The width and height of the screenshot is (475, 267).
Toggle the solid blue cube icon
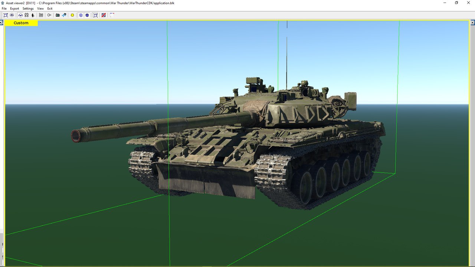click(x=87, y=15)
